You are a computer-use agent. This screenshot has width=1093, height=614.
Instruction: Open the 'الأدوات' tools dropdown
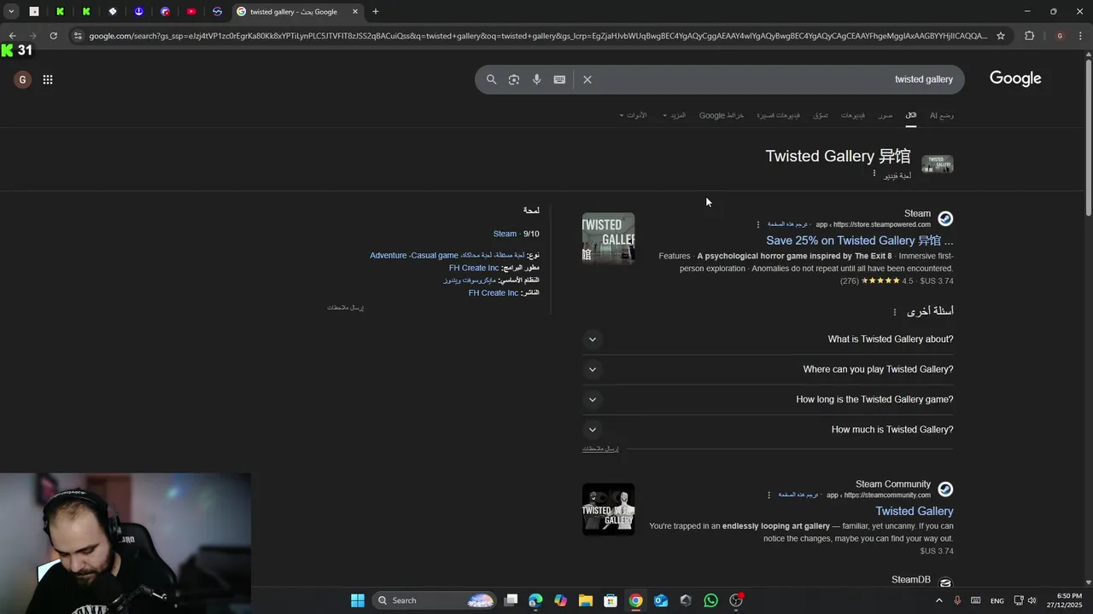tap(633, 115)
